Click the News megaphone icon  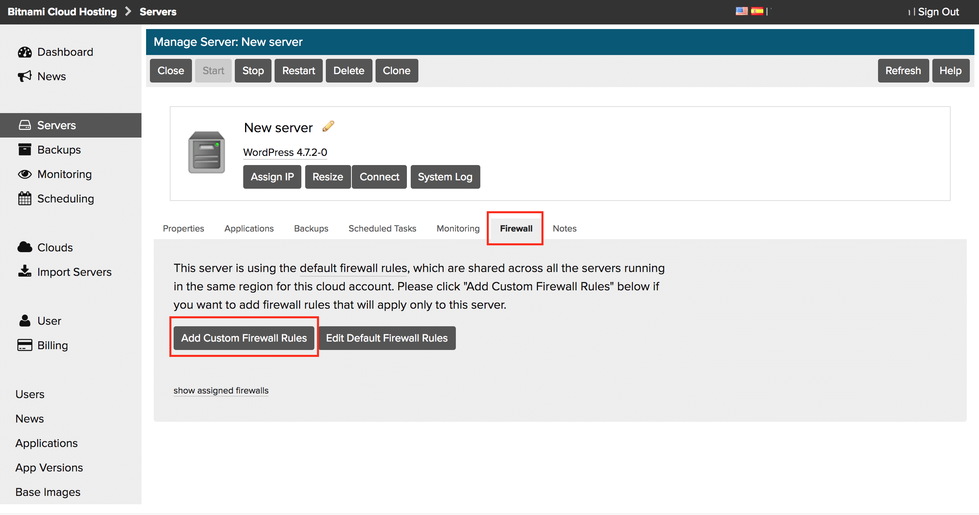25,76
